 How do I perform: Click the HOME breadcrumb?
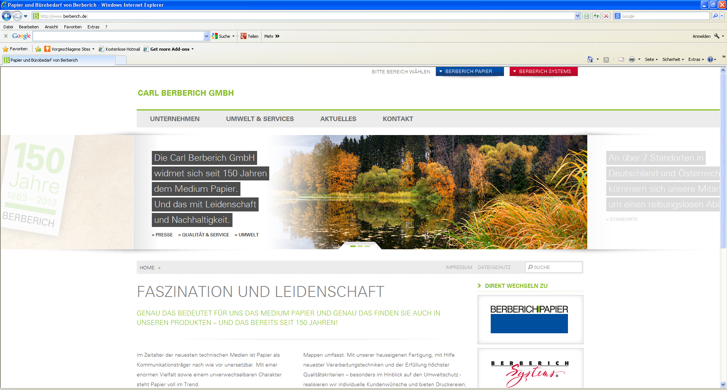[x=147, y=267]
